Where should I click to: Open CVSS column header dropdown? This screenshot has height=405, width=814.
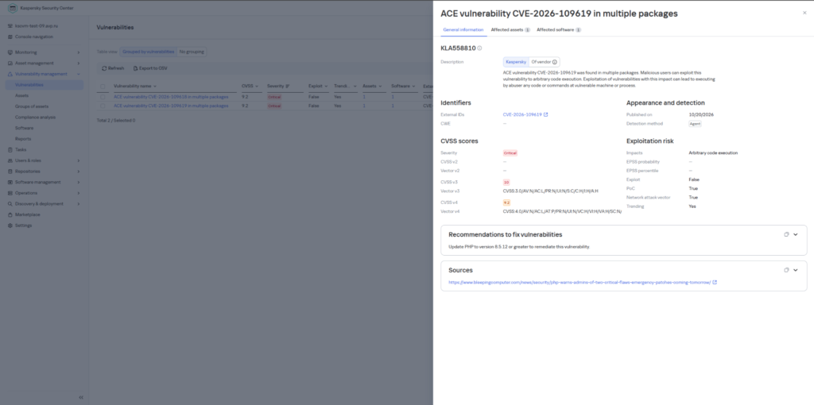coord(257,87)
